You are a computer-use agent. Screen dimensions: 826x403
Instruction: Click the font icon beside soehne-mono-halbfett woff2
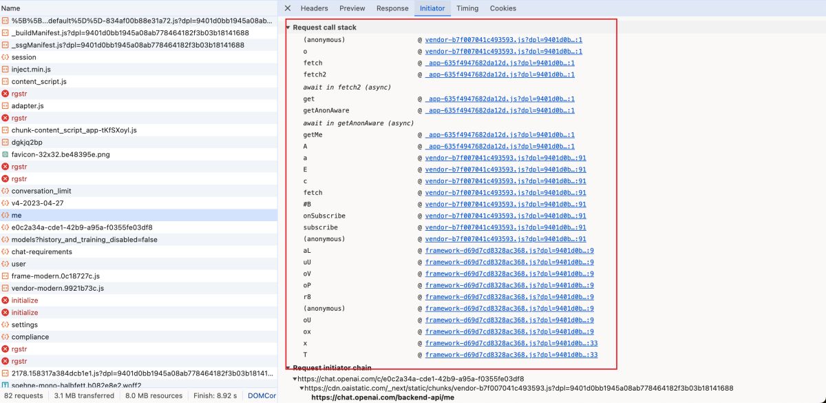(5, 385)
